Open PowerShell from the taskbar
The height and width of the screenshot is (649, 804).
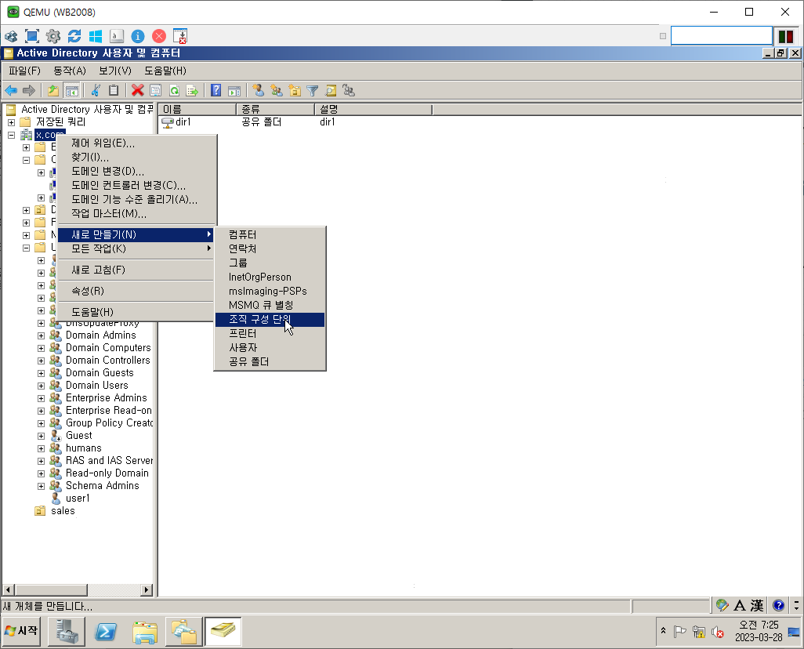pos(106,632)
